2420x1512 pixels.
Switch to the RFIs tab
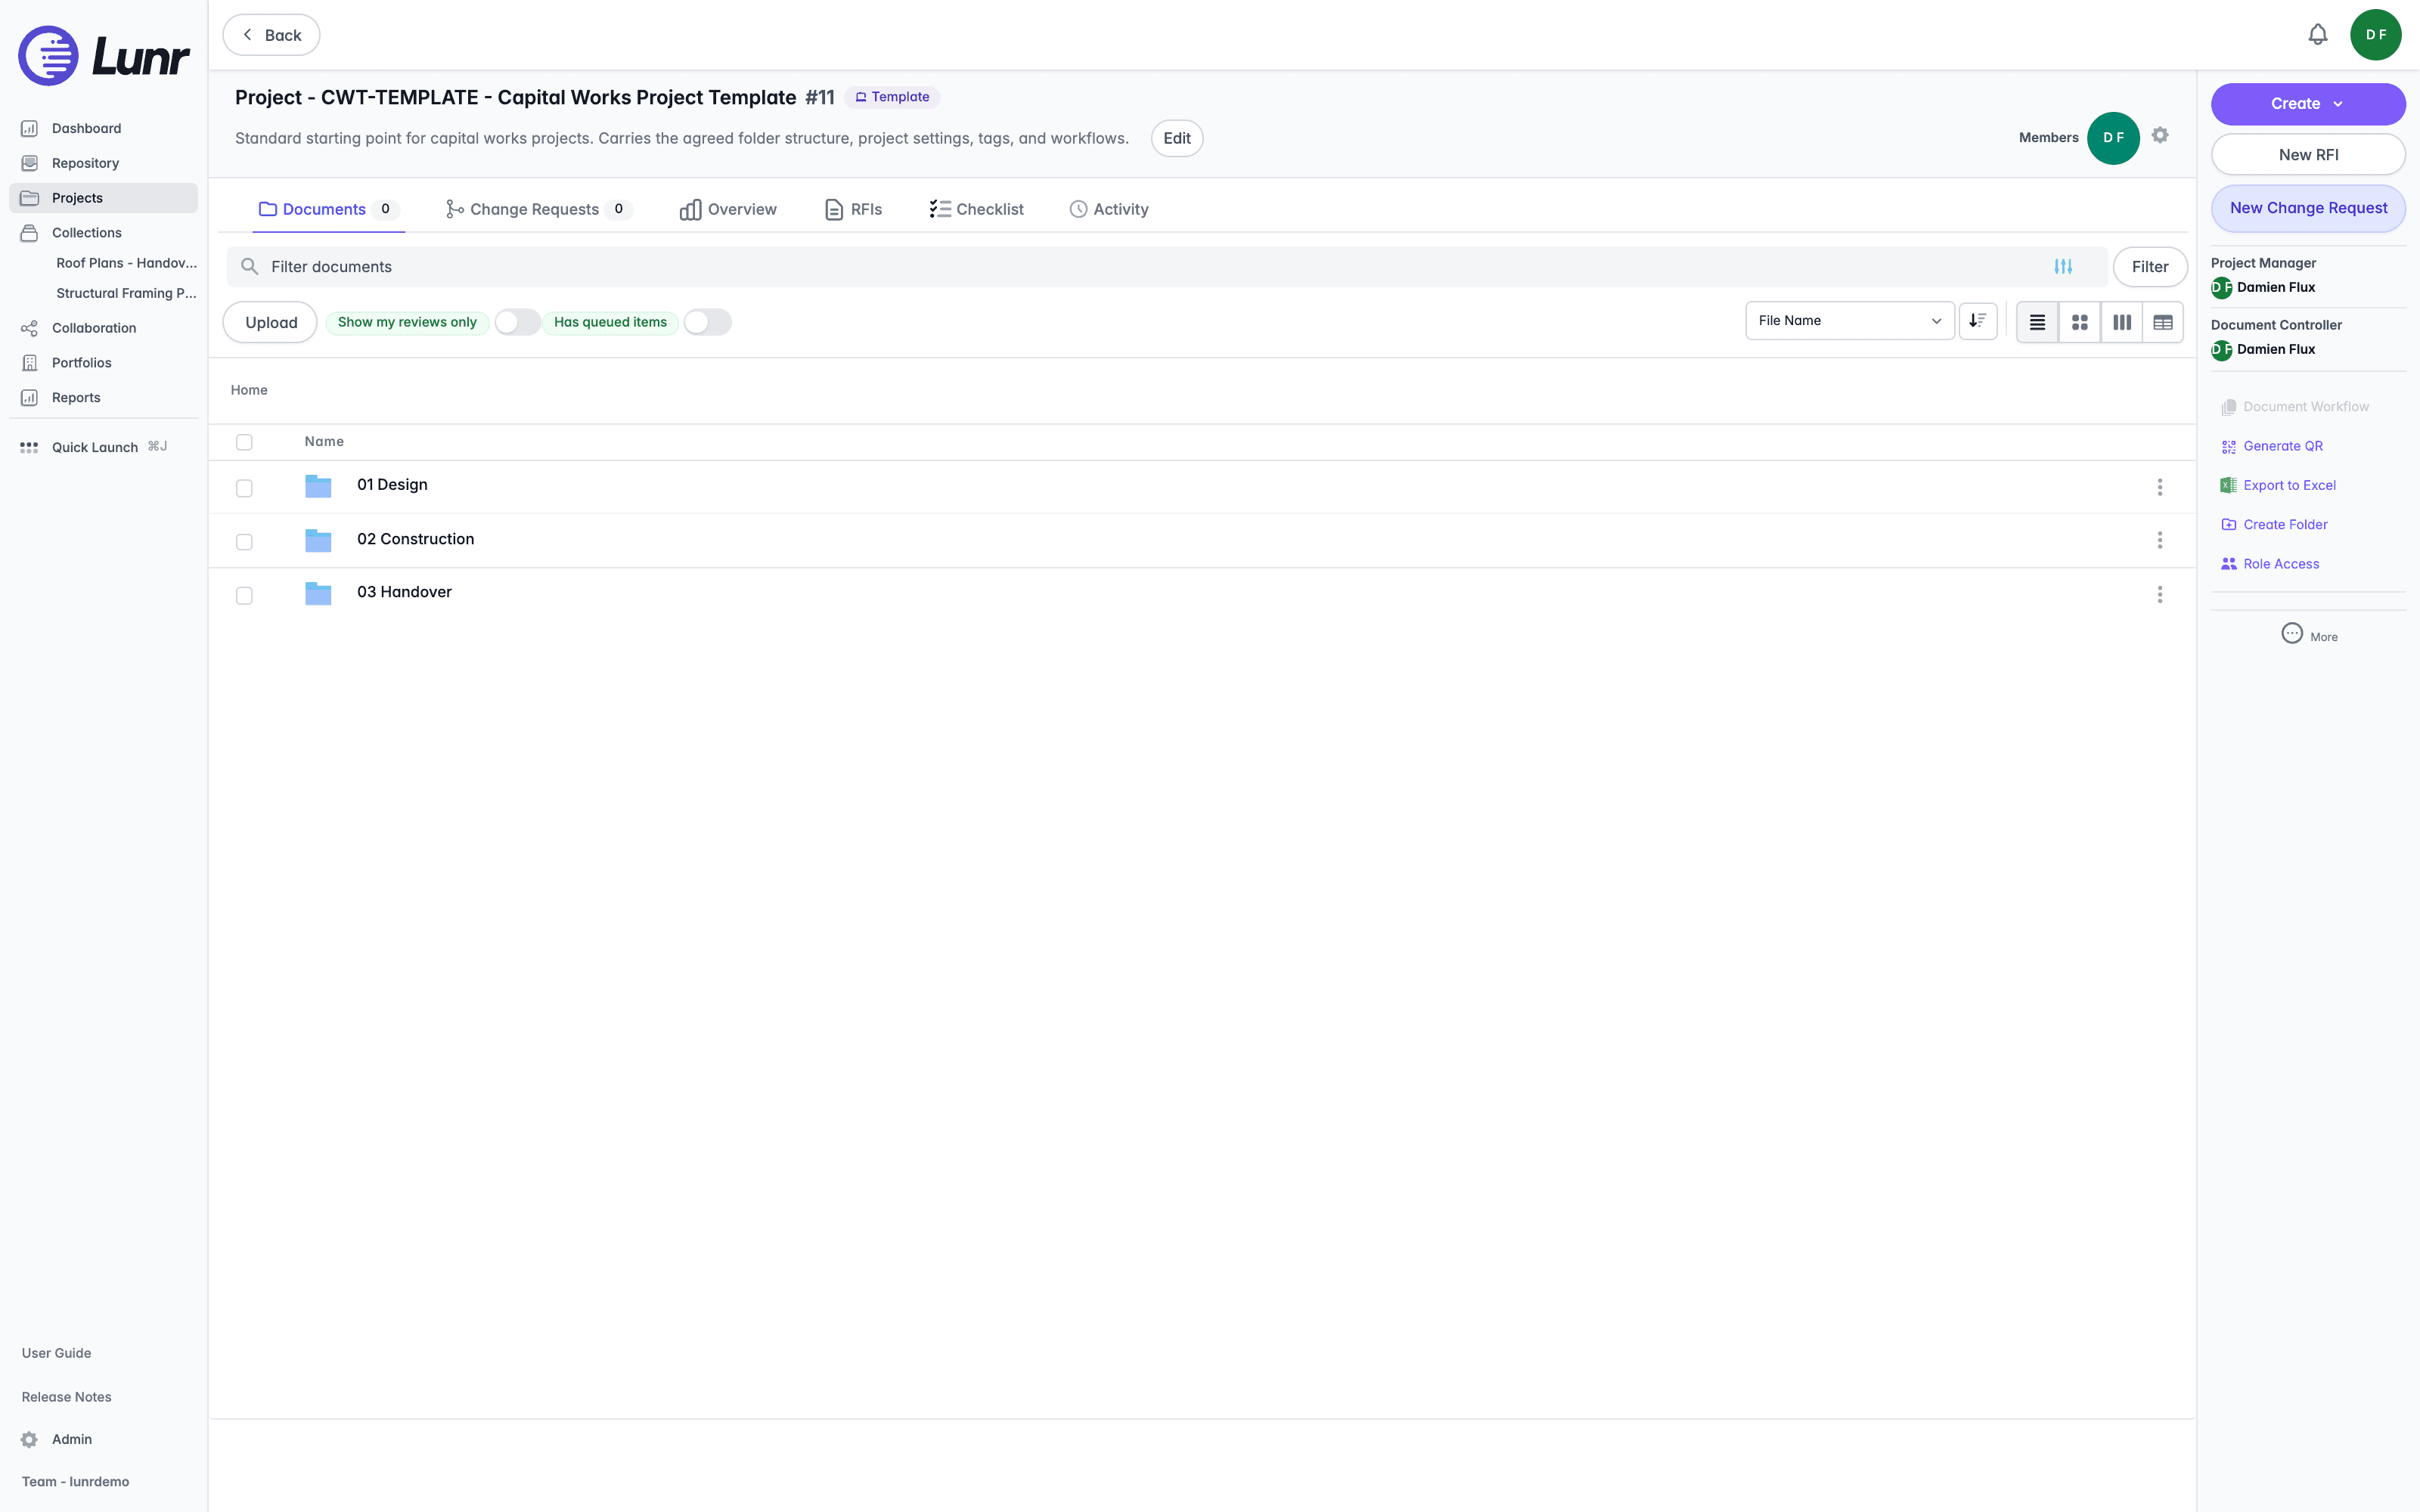(853, 209)
